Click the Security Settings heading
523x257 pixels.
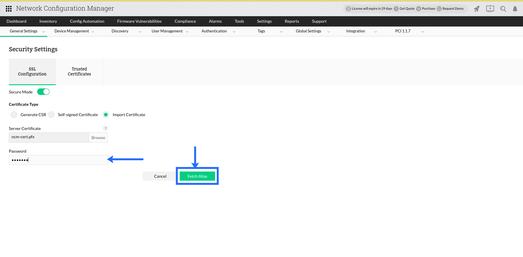pos(33,49)
